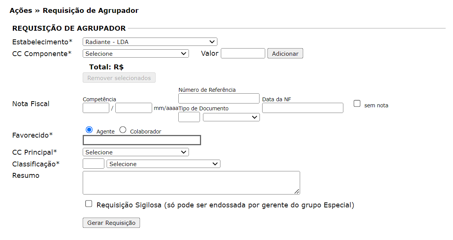Click the Tipo de Documento code field
The width and height of the screenshot is (453, 240).
tap(189, 117)
